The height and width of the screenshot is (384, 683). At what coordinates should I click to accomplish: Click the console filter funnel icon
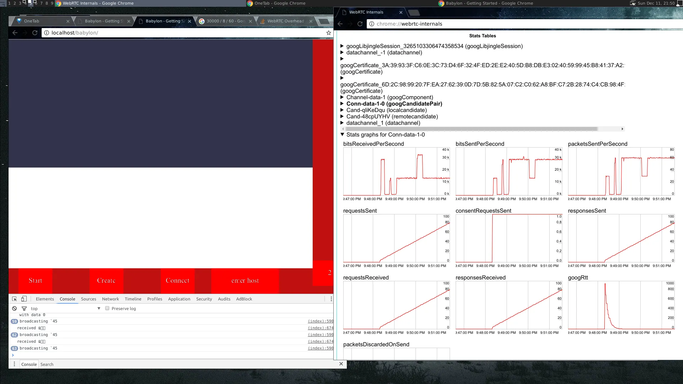tap(24, 309)
